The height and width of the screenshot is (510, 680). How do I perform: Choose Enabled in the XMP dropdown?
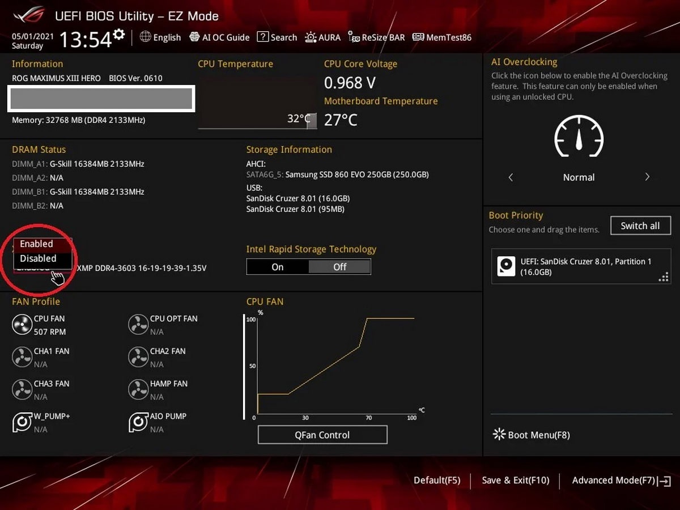pyautogui.click(x=37, y=244)
